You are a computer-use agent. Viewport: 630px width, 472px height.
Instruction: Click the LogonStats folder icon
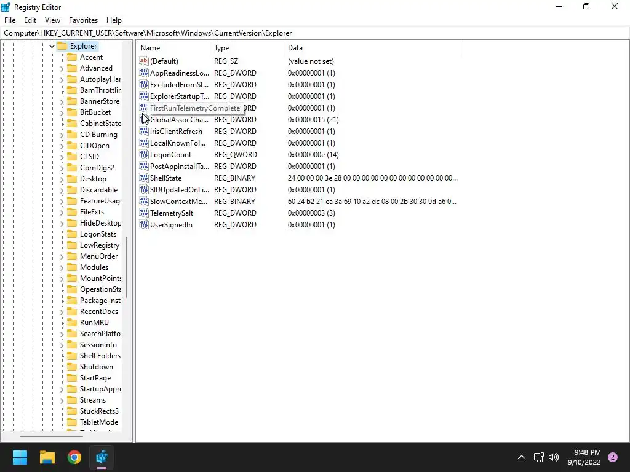(x=72, y=234)
